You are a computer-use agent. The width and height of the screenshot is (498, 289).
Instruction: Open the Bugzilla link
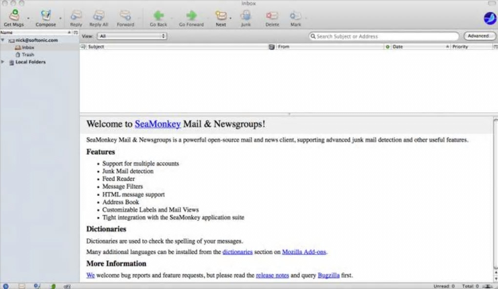(x=329, y=275)
